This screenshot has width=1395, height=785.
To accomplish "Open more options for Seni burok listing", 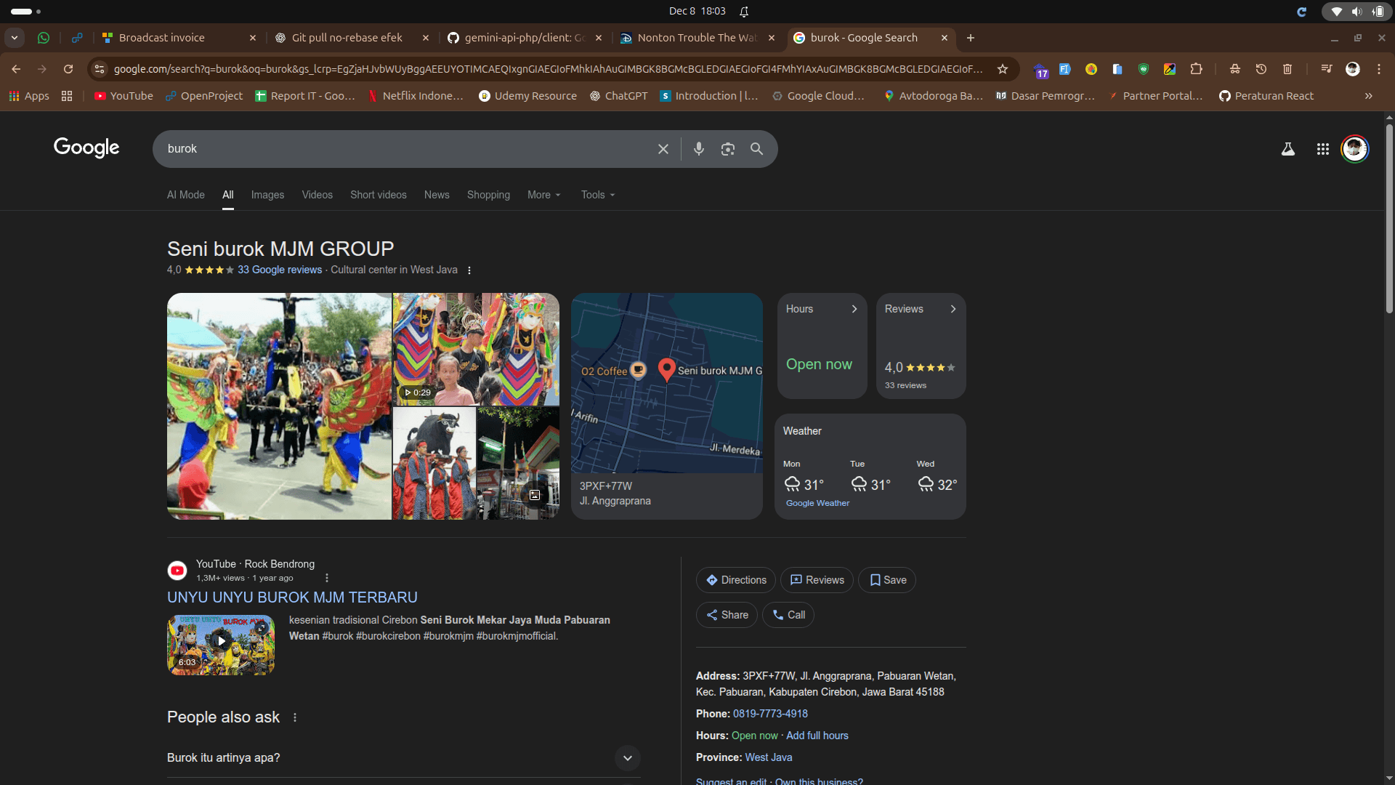I will pos(469,270).
